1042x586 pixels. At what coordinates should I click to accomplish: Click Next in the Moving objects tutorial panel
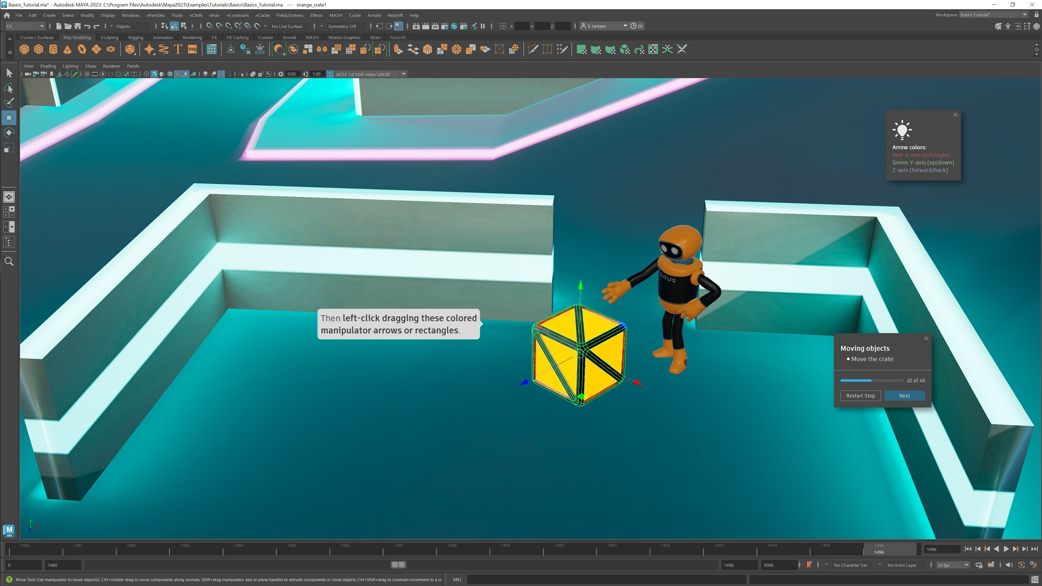click(x=904, y=396)
